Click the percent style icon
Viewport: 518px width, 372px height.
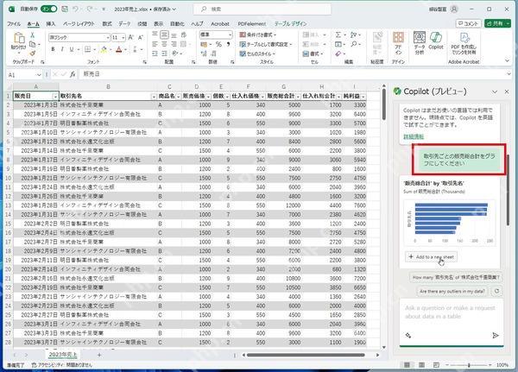tap(218, 44)
